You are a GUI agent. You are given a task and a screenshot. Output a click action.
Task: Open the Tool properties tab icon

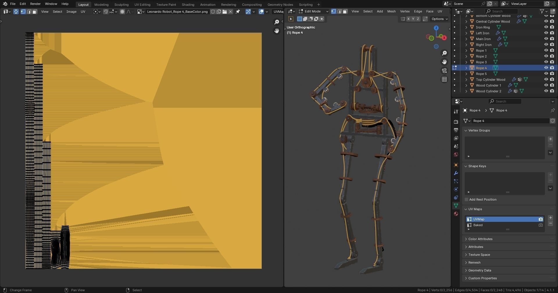pos(456,112)
